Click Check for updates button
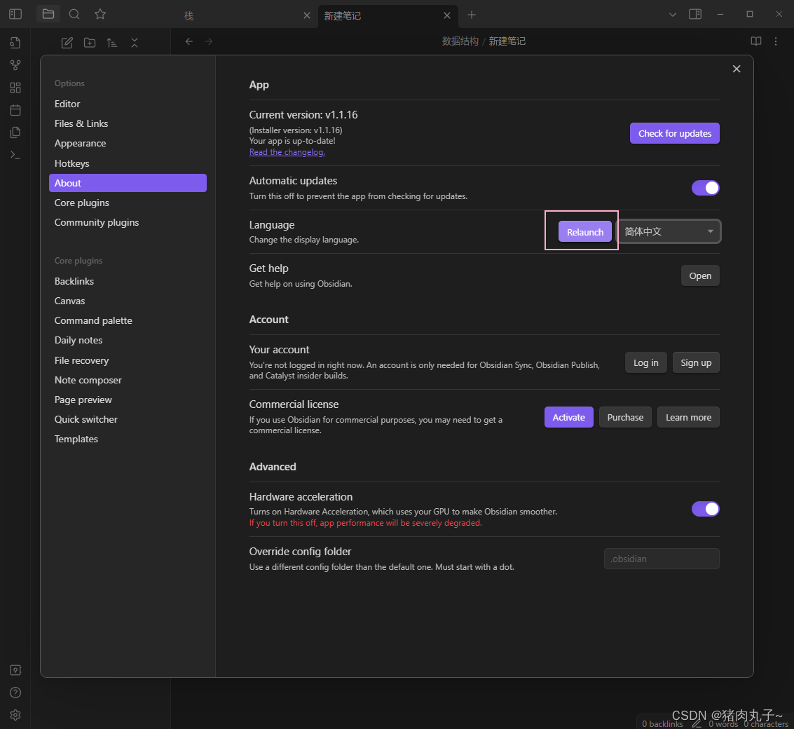The height and width of the screenshot is (729, 794). coord(674,133)
